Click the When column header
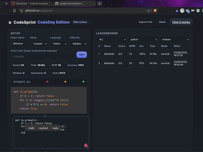 [x=177, y=46]
